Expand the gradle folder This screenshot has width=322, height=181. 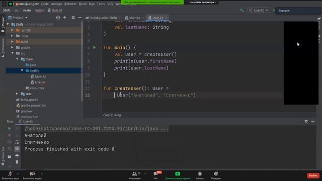[x=12, y=47]
